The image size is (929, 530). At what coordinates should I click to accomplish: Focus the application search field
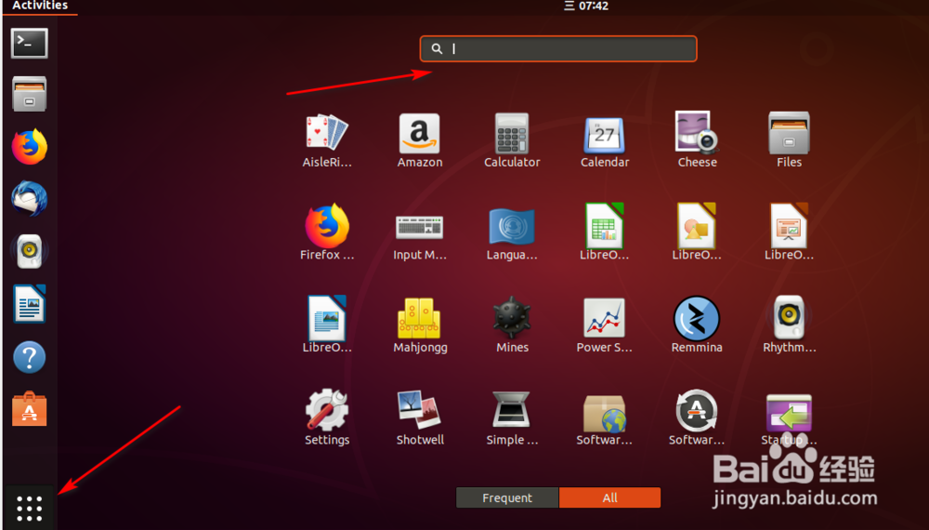pyautogui.click(x=558, y=48)
